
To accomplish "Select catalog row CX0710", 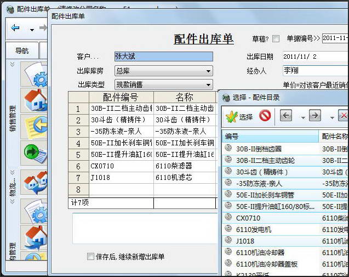I will pos(285,218).
